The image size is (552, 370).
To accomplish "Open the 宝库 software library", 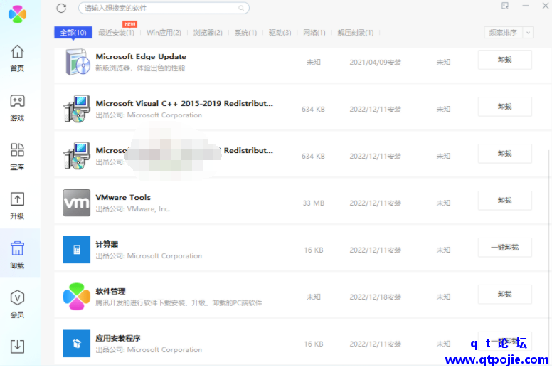I will point(17,157).
